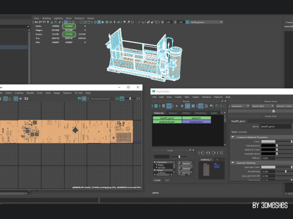Expand Favorites in Hypershade Create panel
The width and height of the screenshot is (293, 219).
154,162
